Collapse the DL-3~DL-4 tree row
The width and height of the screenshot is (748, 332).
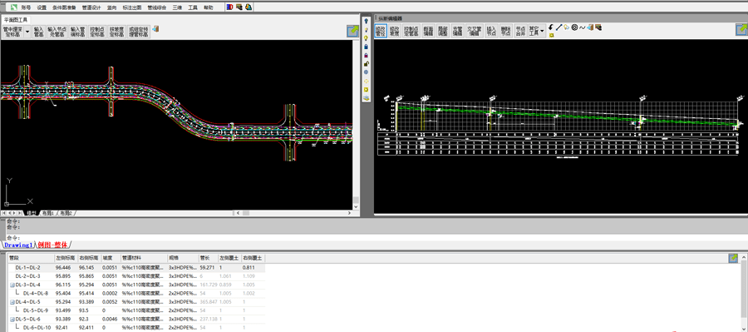click(x=12, y=285)
